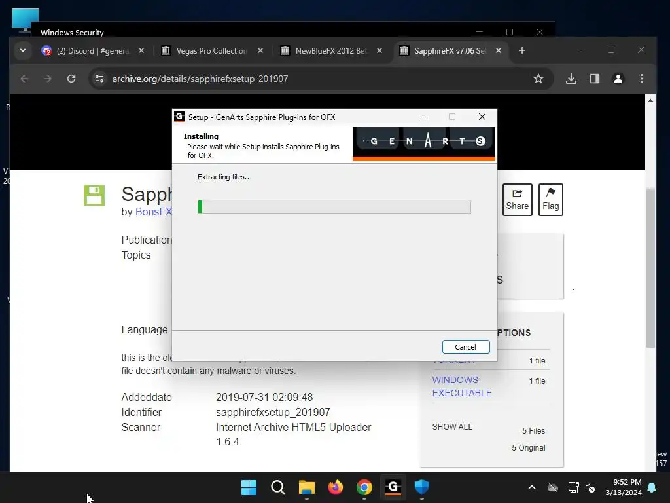This screenshot has height=503, width=670.
Task: Open Windows taskbar Search
Action: [x=277, y=487]
